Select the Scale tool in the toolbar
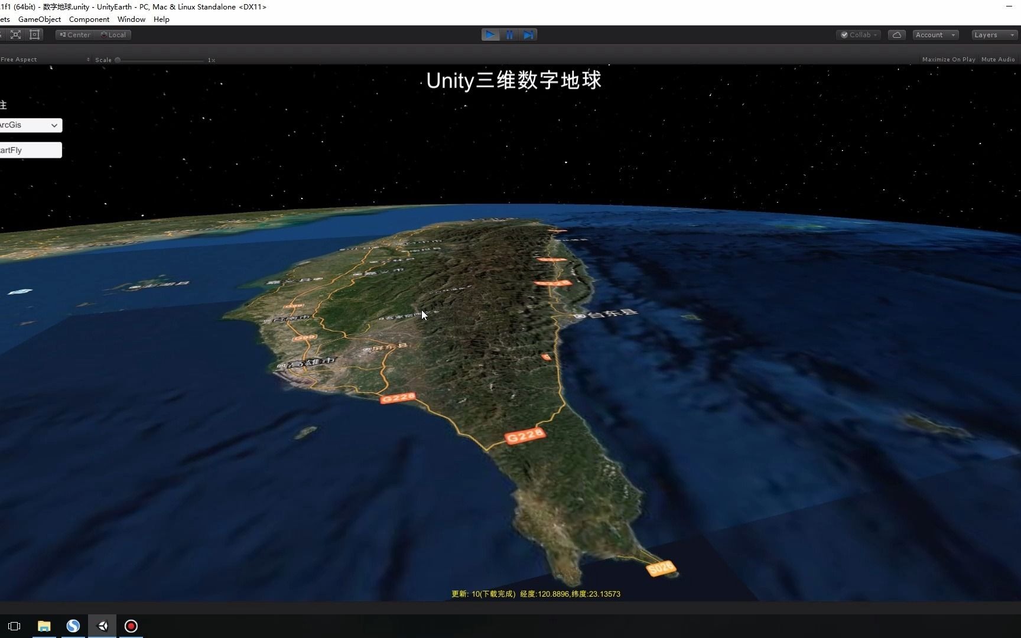 pos(15,35)
